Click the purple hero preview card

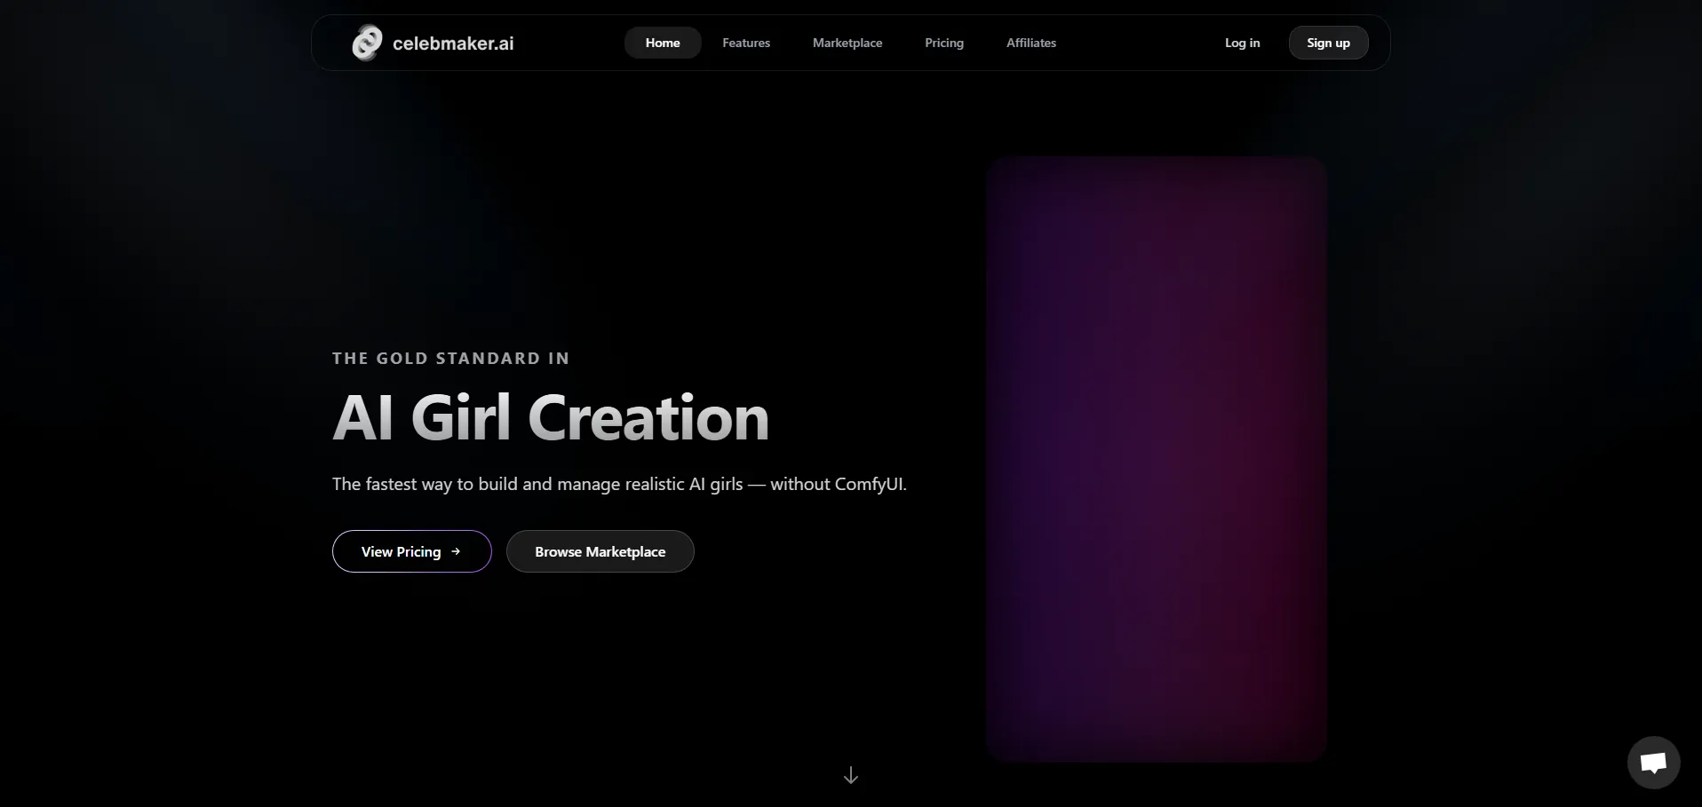[x=1156, y=459]
